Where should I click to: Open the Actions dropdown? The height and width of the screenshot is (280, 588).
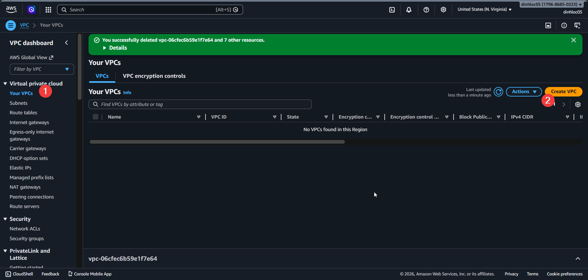[x=524, y=91]
